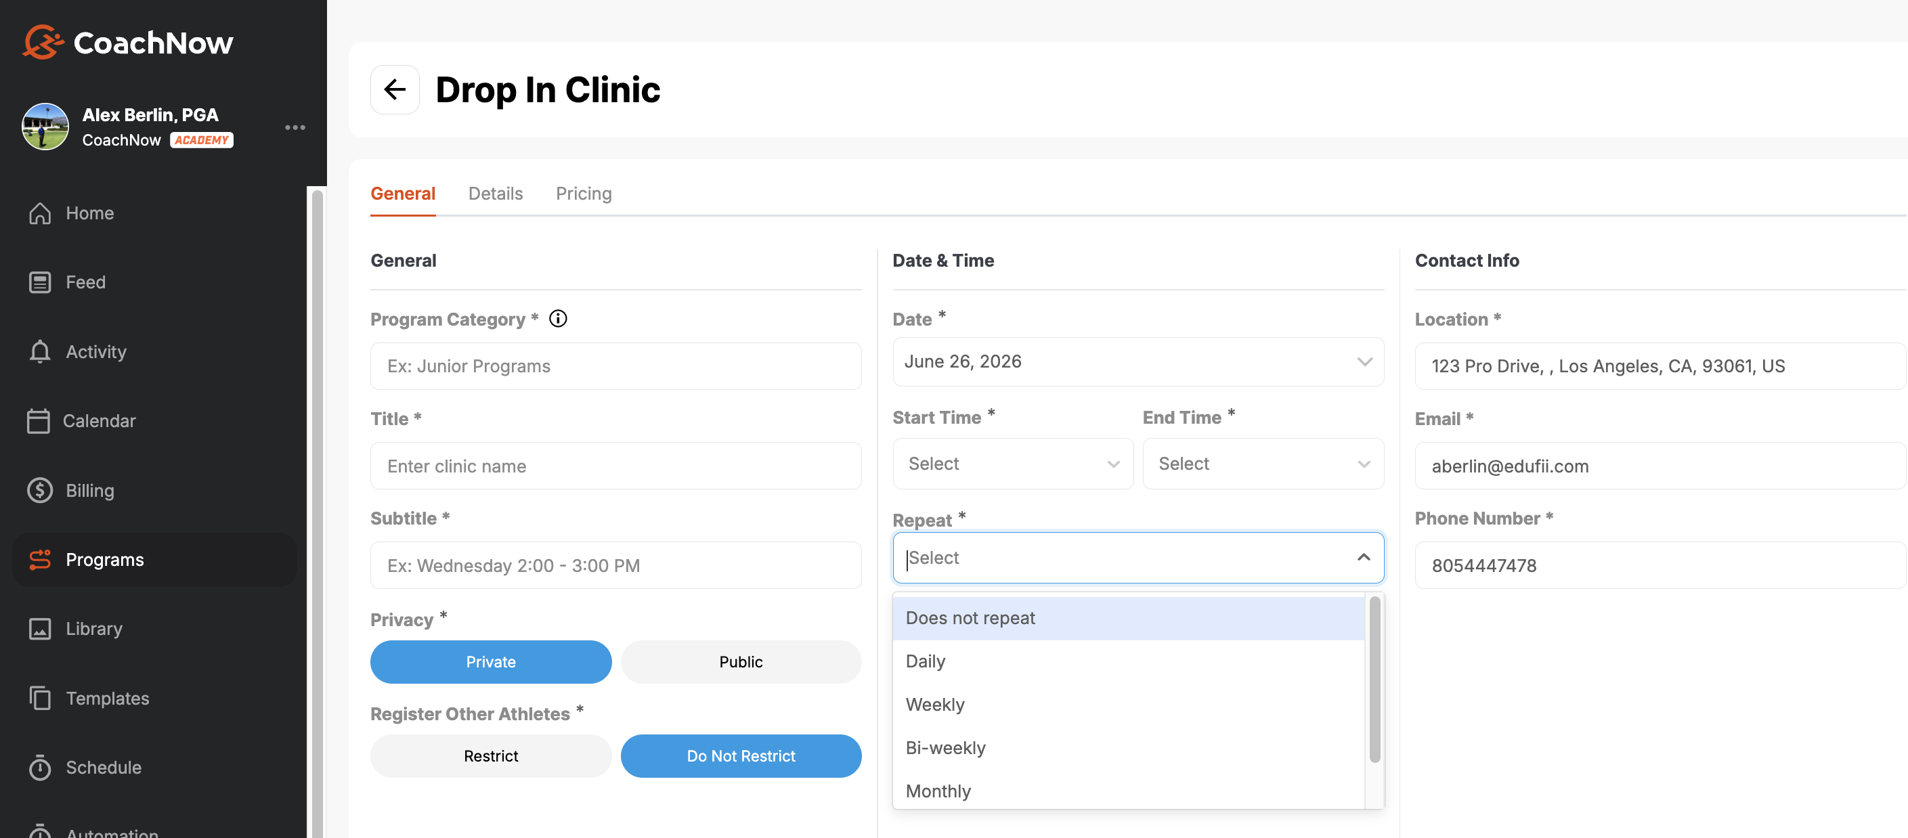Click the Schedule stopwatch icon
This screenshot has height=838, width=1908.
tap(40, 767)
